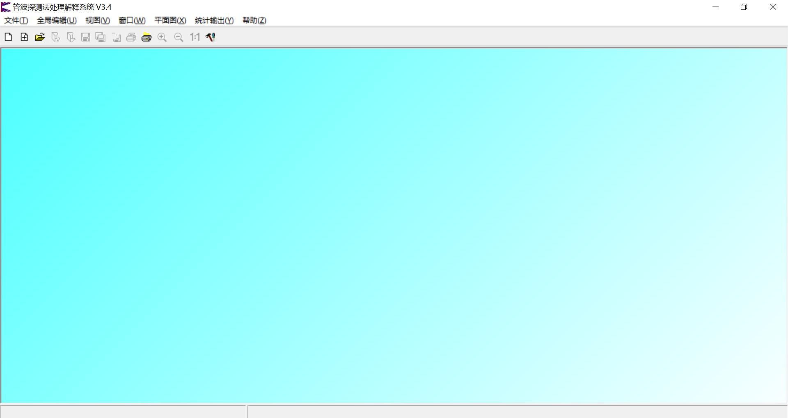This screenshot has width=788, height=418.
Task: Click the greyed printer icon
Action: point(131,37)
